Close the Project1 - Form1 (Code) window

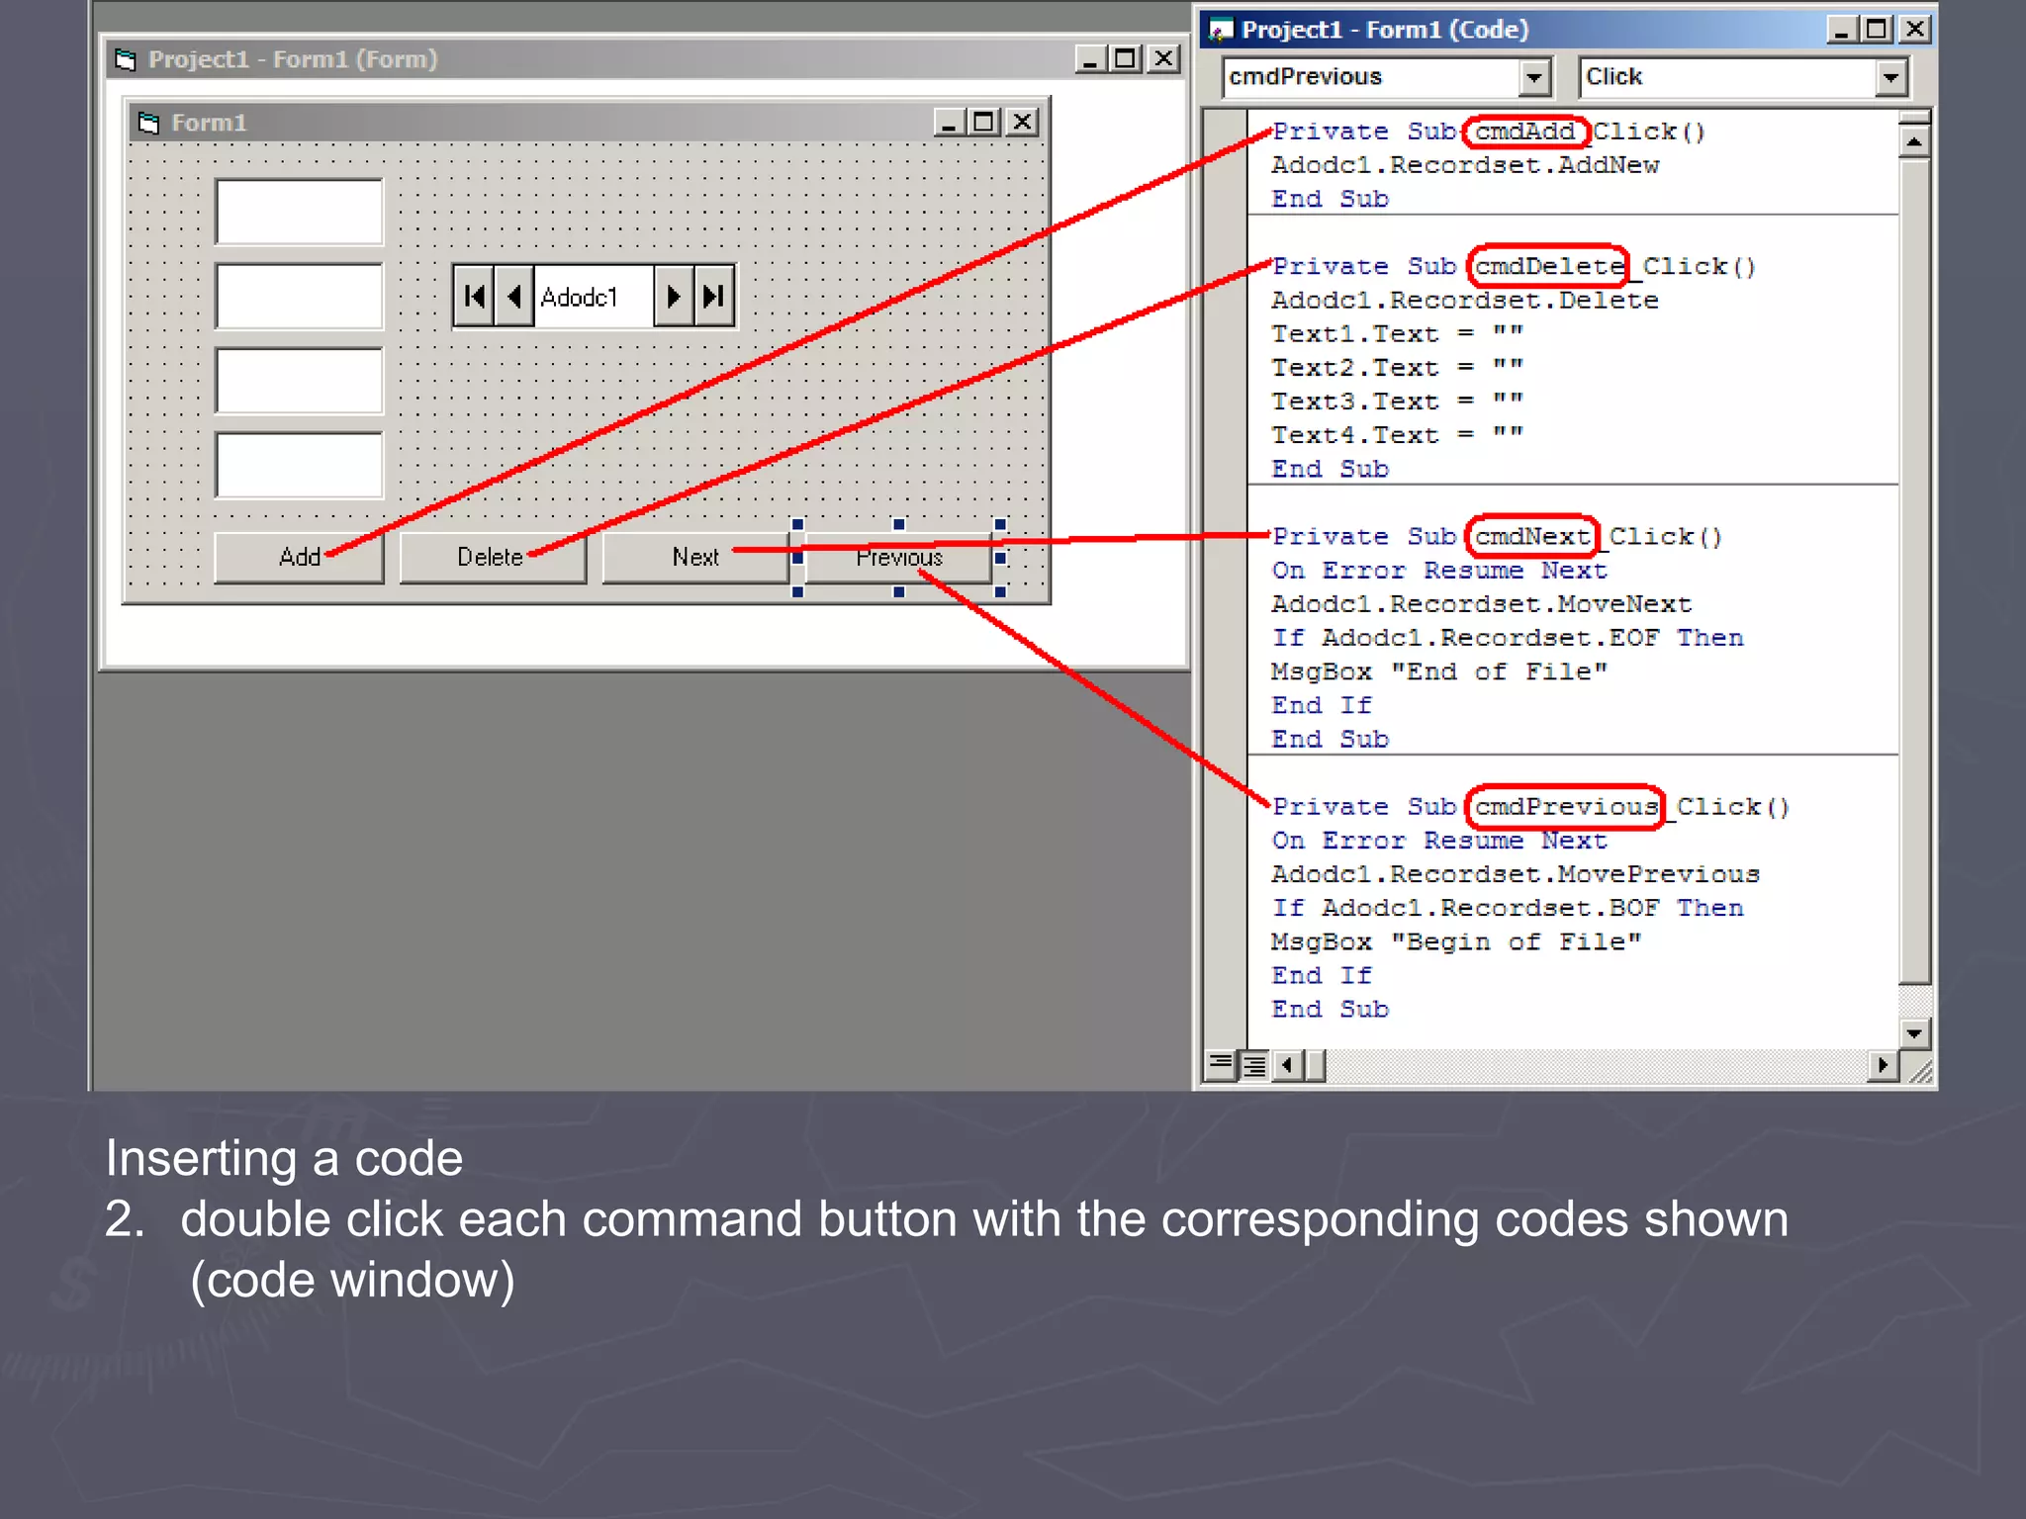(1915, 30)
